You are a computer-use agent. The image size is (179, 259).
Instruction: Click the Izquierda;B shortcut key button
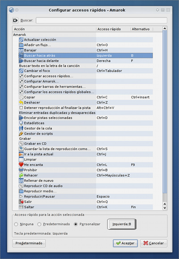[x=122, y=224]
